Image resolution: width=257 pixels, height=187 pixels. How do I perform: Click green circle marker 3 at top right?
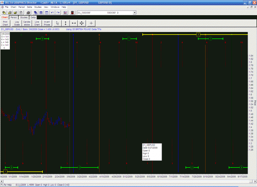(210, 39)
